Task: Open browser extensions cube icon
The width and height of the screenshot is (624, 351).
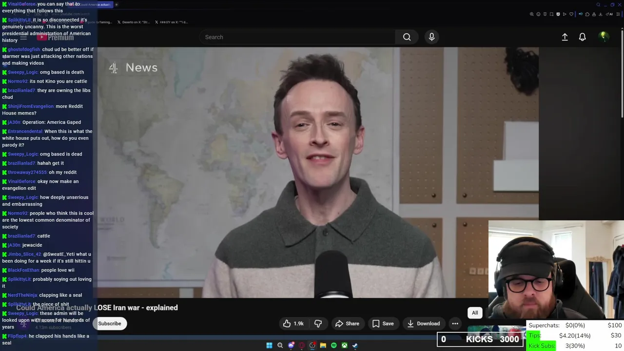Action: tap(587, 14)
